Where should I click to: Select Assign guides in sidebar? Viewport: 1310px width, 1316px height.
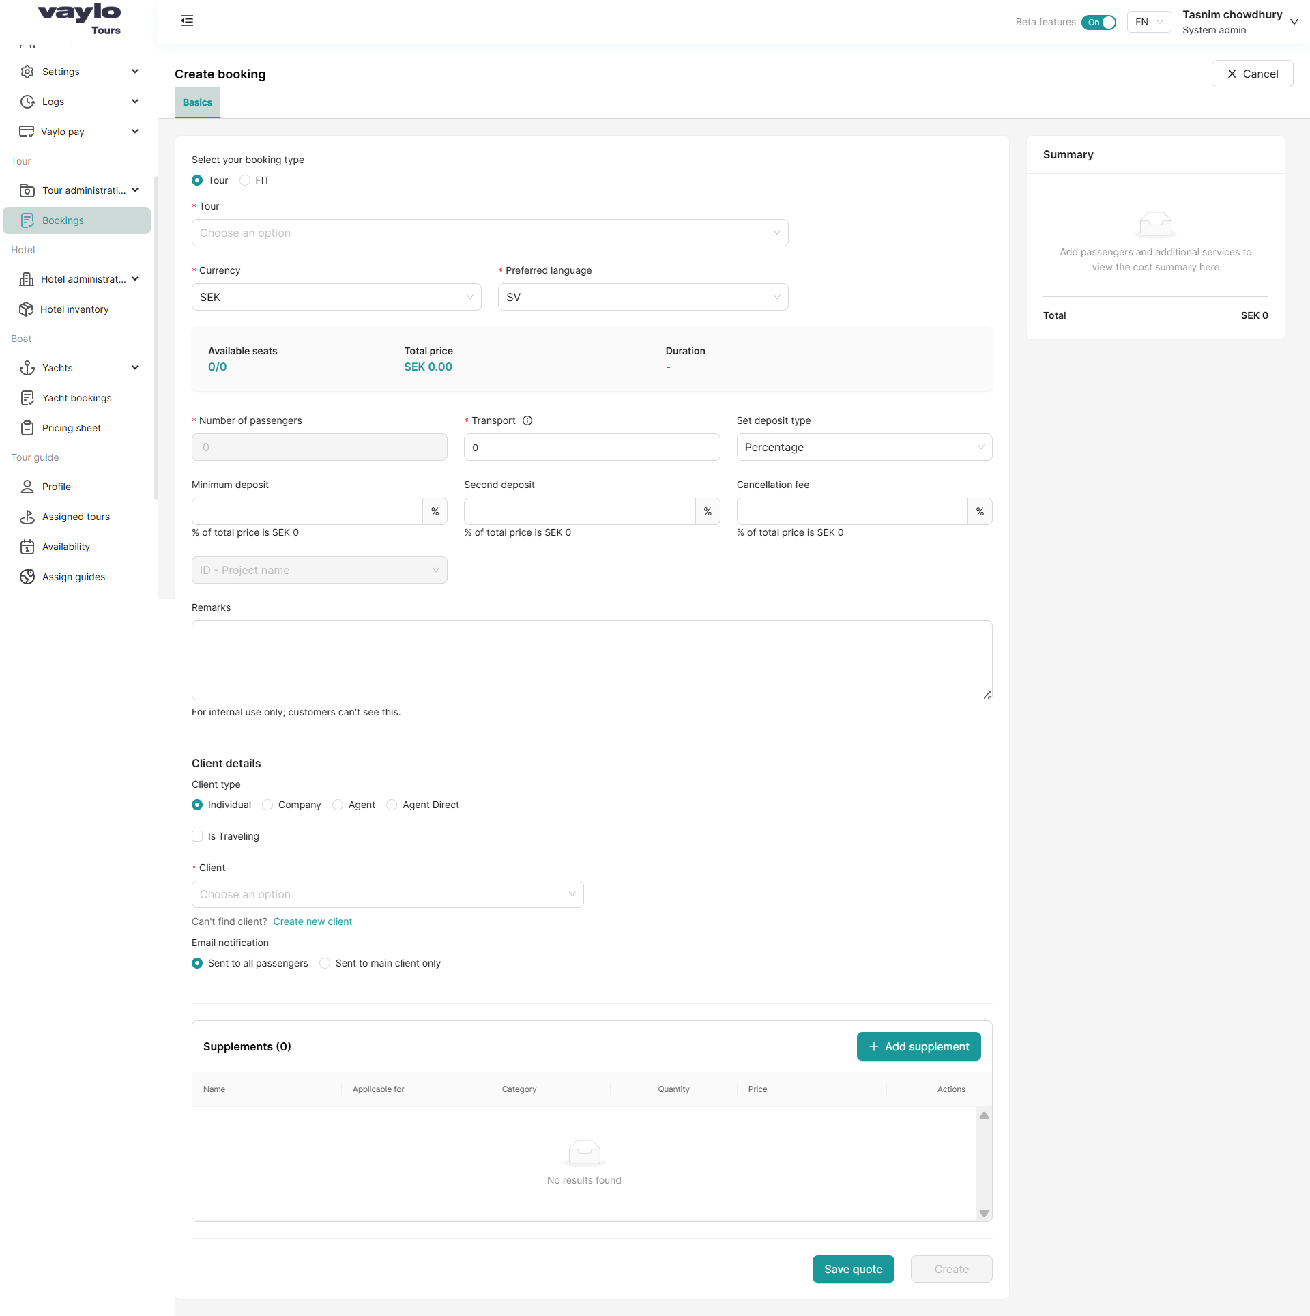coord(73,577)
